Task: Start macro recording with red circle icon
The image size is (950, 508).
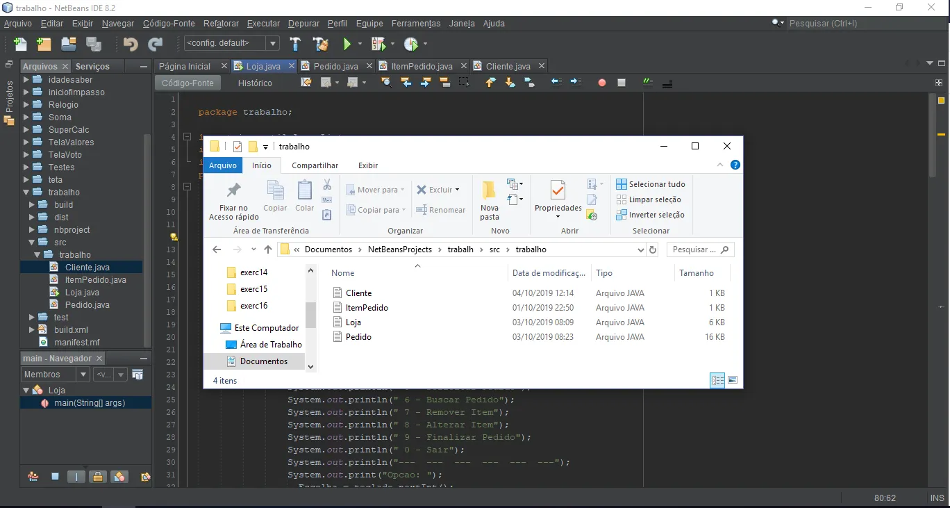Action: pos(602,83)
